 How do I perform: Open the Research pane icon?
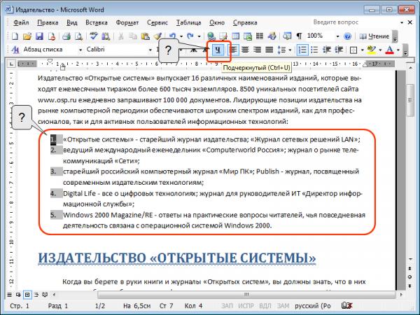[x=106, y=36]
